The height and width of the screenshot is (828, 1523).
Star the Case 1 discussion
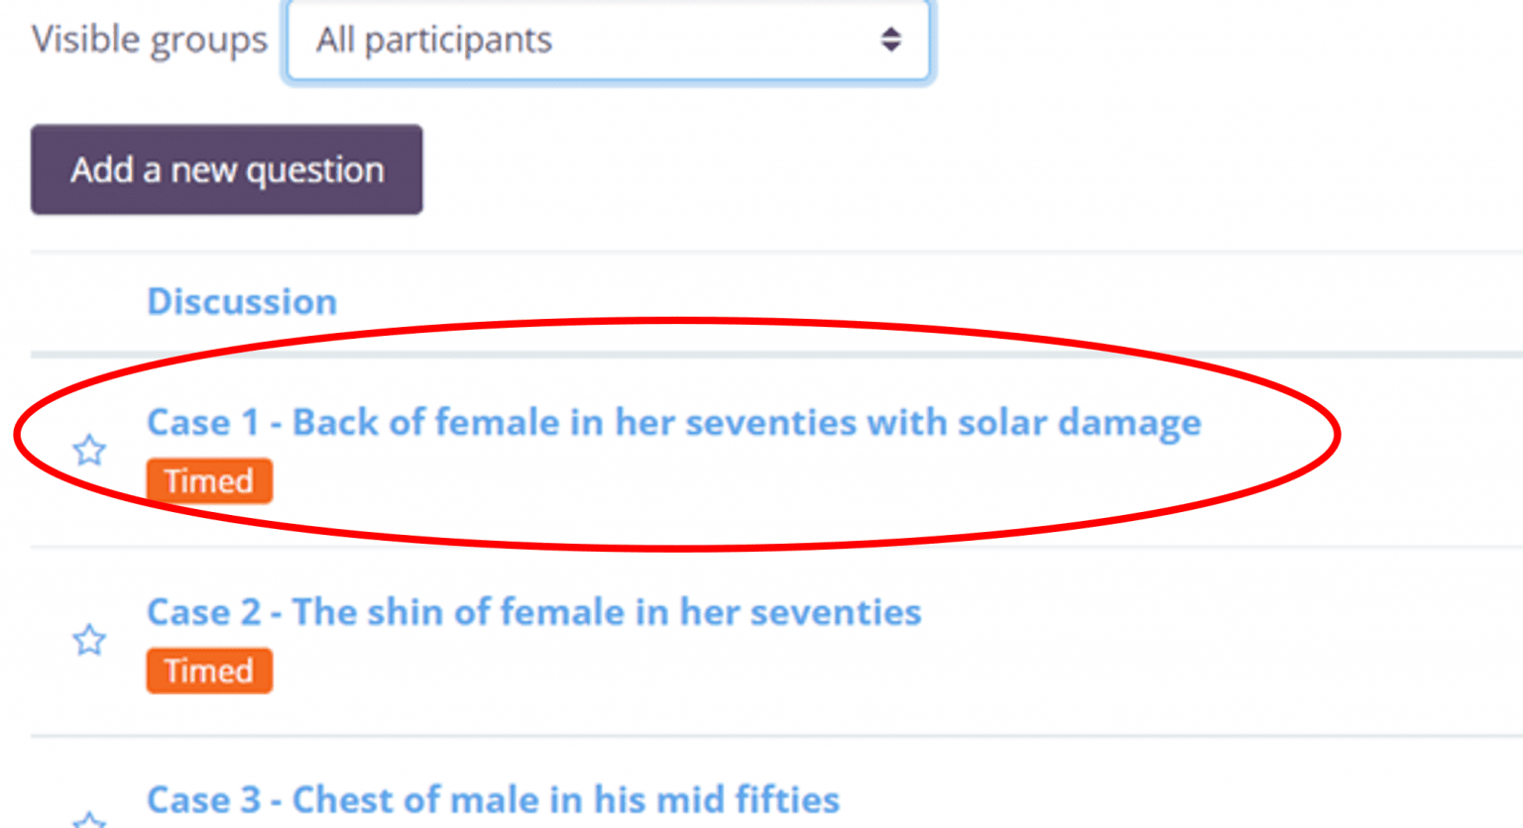point(89,451)
